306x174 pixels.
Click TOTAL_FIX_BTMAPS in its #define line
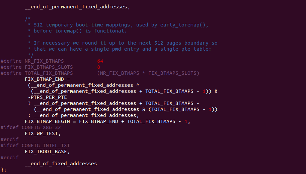click(x=49, y=73)
